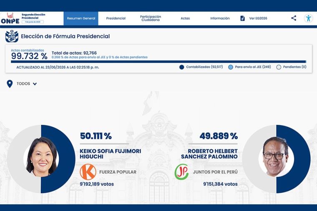Click the 0.268 % de Actas para envío note

click(99, 57)
